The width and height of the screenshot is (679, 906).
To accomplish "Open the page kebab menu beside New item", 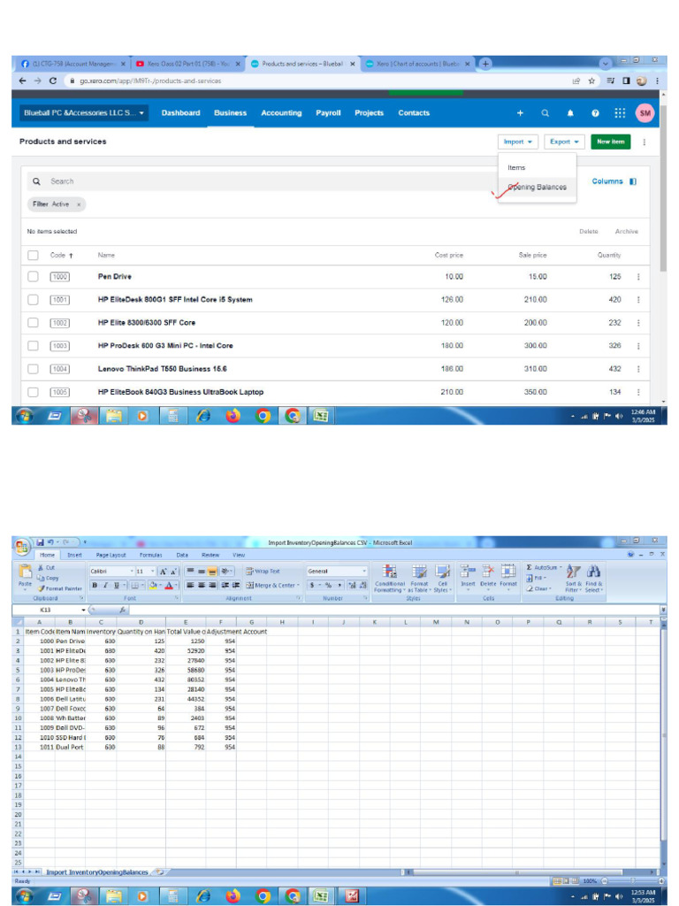I will pyautogui.click(x=645, y=142).
